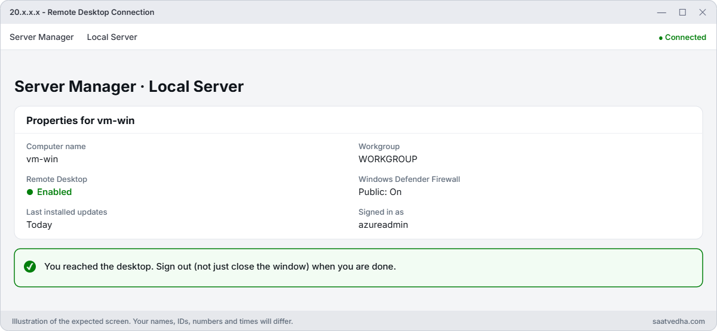
Task: Click the Illustration of the expected screen note
Action: click(x=152, y=321)
